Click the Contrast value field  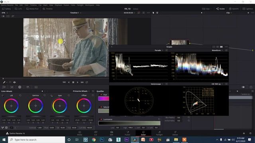[39, 128]
